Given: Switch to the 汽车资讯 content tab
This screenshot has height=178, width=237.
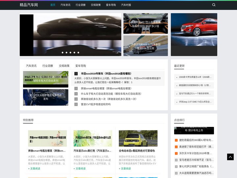Looking at the screenshot, I should [x=31, y=66].
